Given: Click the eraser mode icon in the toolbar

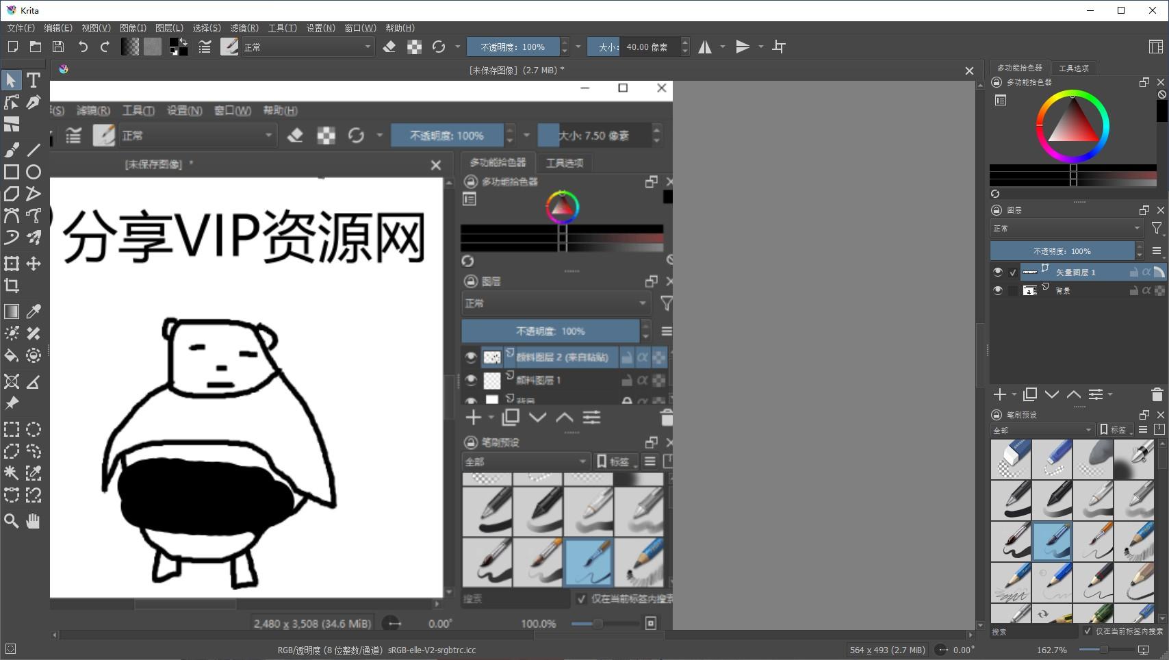Looking at the screenshot, I should pos(390,47).
